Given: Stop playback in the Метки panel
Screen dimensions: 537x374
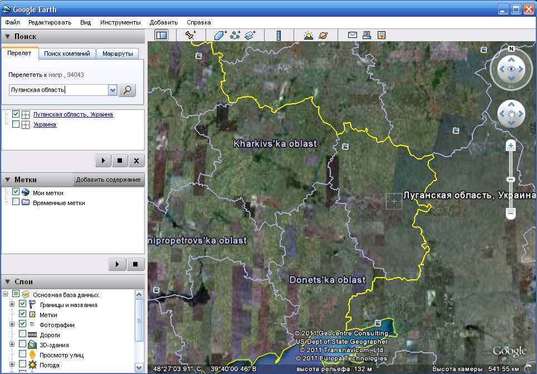Looking at the screenshot, I should click(135, 264).
